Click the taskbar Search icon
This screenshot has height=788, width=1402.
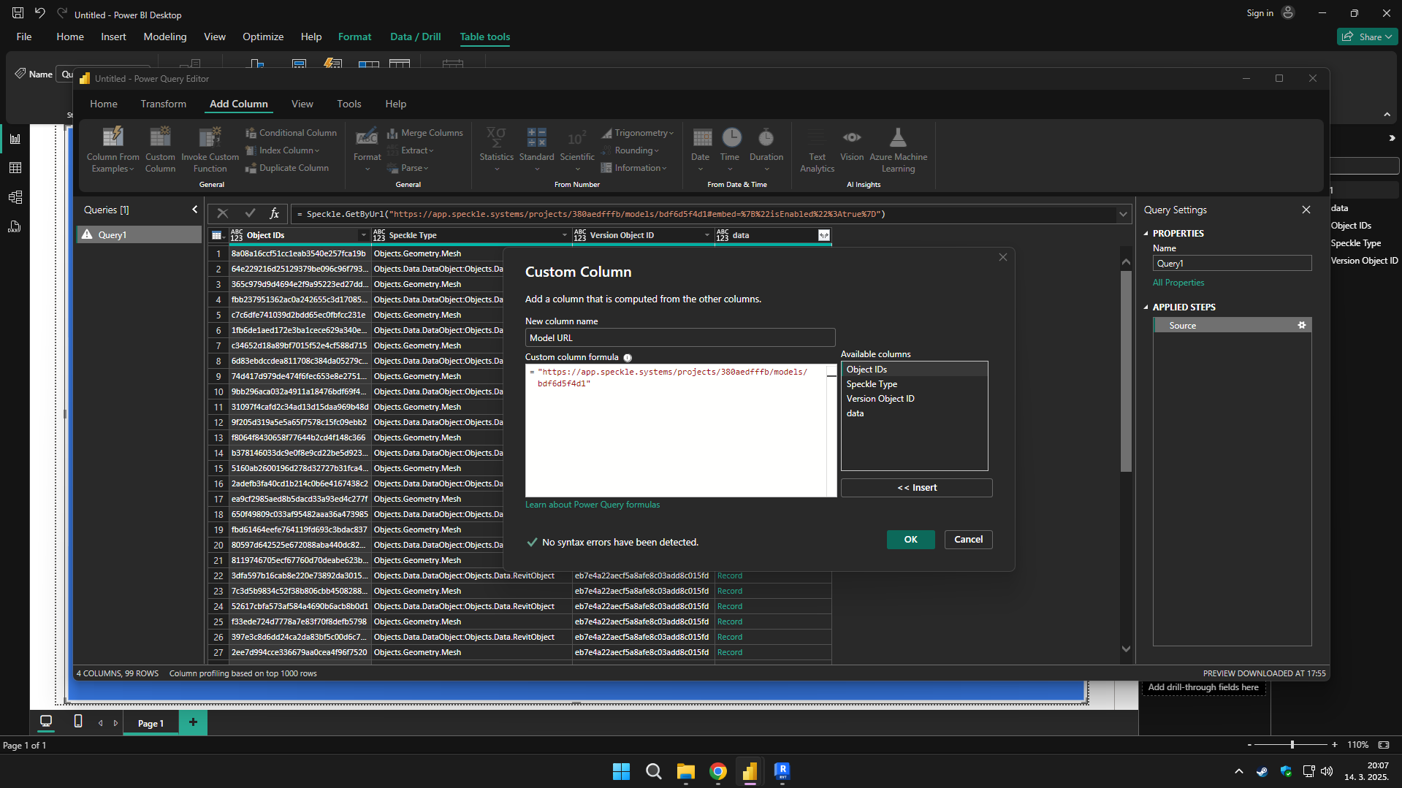653,771
